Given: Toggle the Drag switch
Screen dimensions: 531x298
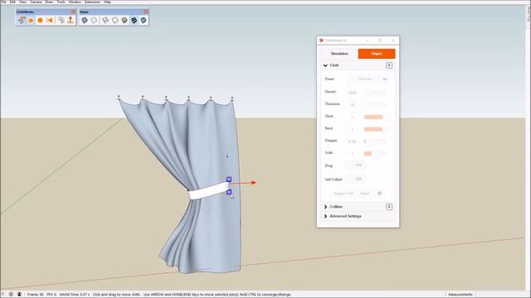Looking at the screenshot, I should coord(356,166).
